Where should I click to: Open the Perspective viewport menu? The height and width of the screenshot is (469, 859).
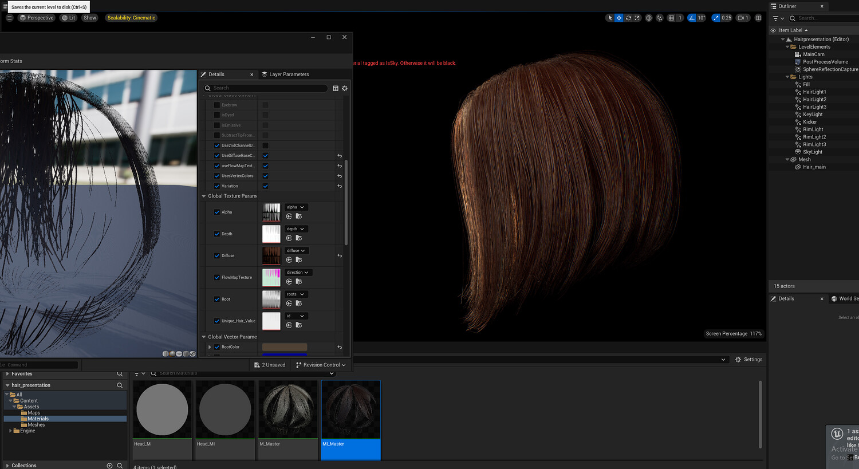(37, 18)
